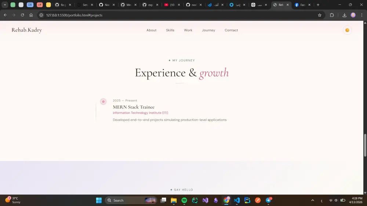
Task: Bookmark this page with the star
Action: [x=320, y=15]
